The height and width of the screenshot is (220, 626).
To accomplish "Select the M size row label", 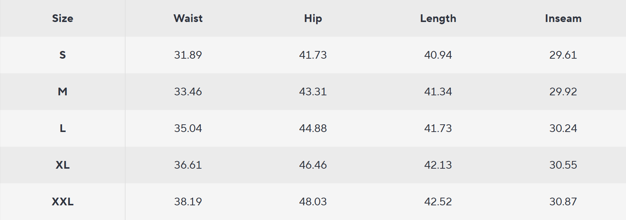I will [62, 92].
